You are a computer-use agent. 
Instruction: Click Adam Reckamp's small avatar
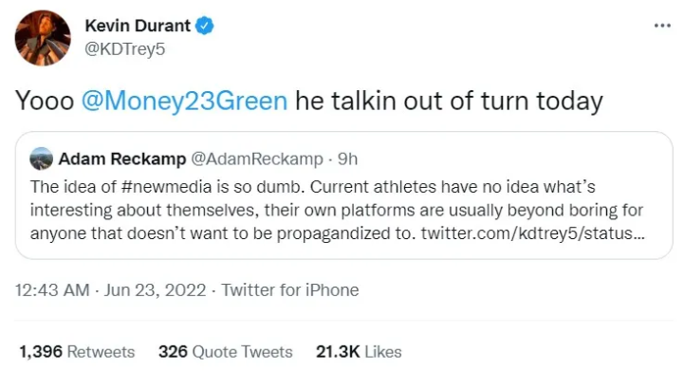[42, 158]
